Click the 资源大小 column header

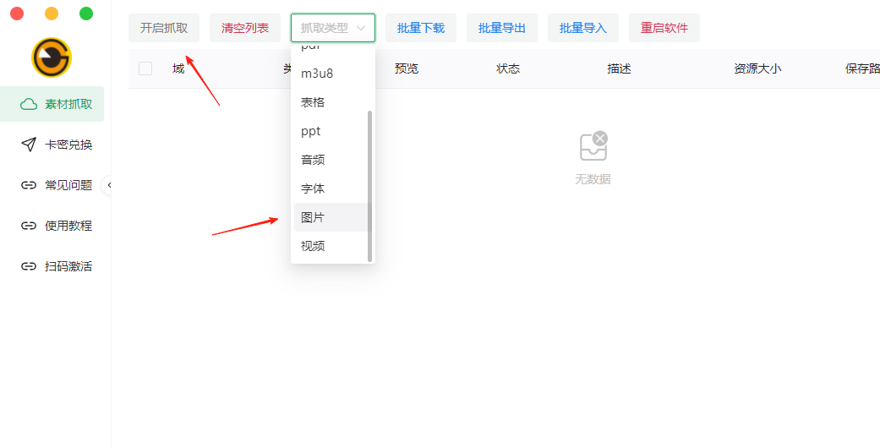[757, 68]
